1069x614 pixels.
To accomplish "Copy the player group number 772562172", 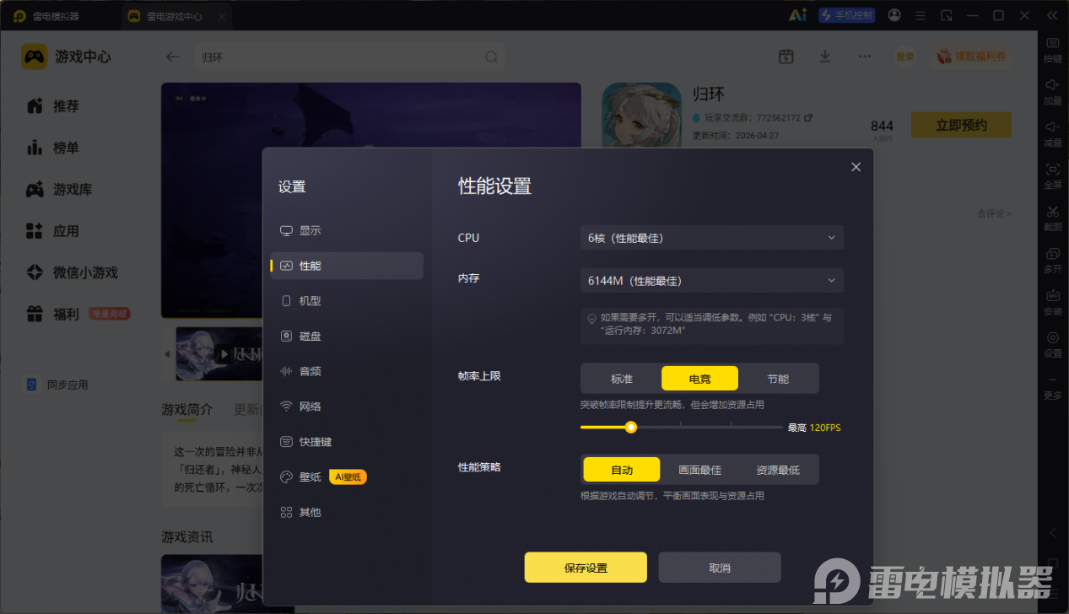I will click(808, 117).
